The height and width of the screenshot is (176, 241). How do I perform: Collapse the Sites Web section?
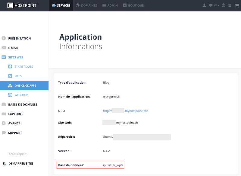pos(16,57)
